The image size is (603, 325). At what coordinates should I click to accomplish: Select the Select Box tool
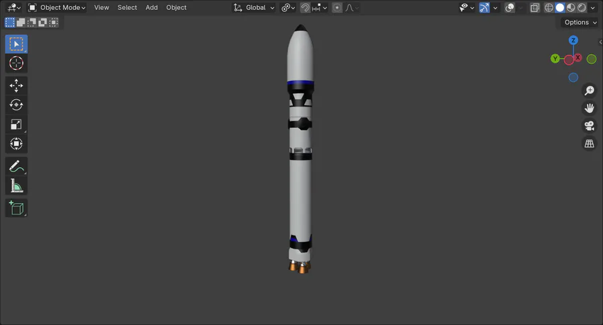[x=16, y=44]
